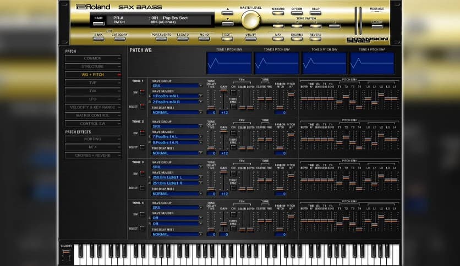Select previous patch with the down arrow button

(x=227, y=23)
